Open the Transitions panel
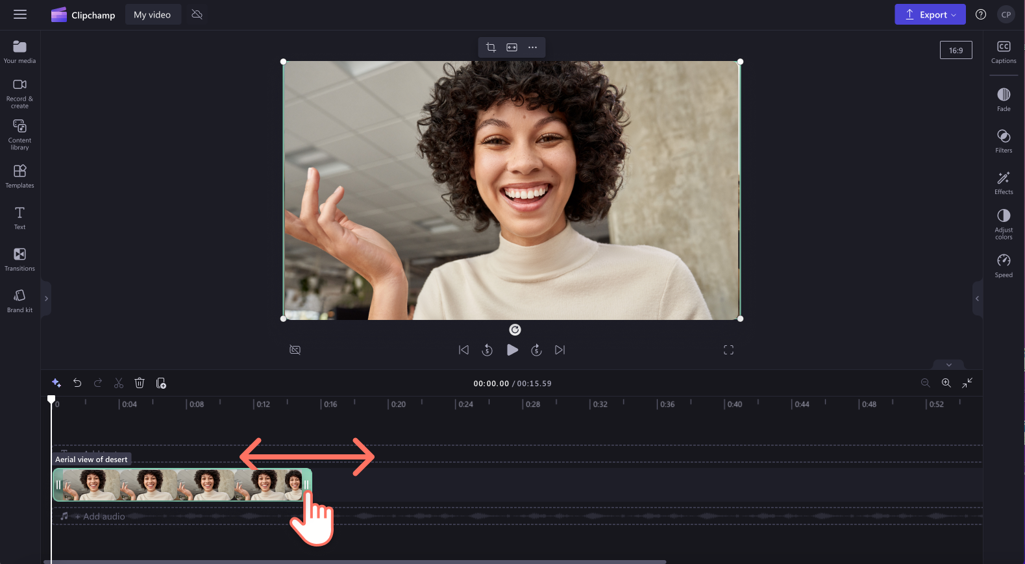The height and width of the screenshot is (564, 1025). pos(20,259)
